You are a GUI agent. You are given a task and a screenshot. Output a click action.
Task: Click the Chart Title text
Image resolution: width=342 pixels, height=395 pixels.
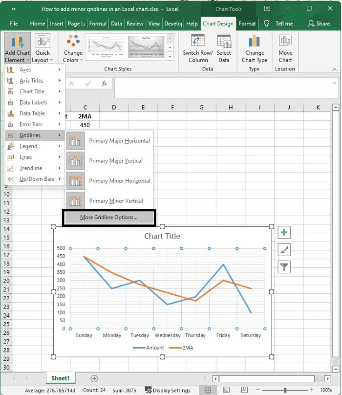(162, 236)
